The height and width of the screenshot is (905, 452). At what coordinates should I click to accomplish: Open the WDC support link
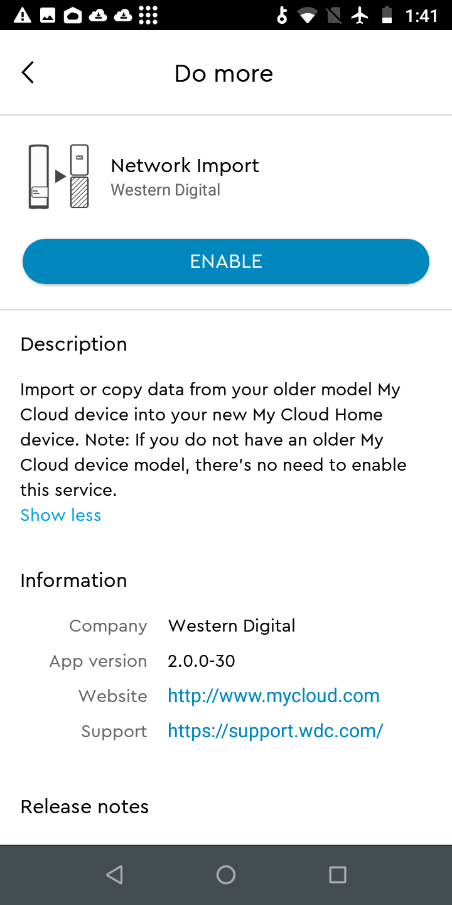pos(276,731)
